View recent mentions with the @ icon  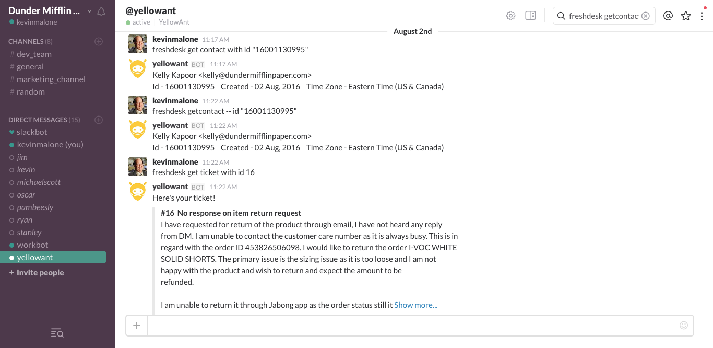pyautogui.click(x=668, y=16)
